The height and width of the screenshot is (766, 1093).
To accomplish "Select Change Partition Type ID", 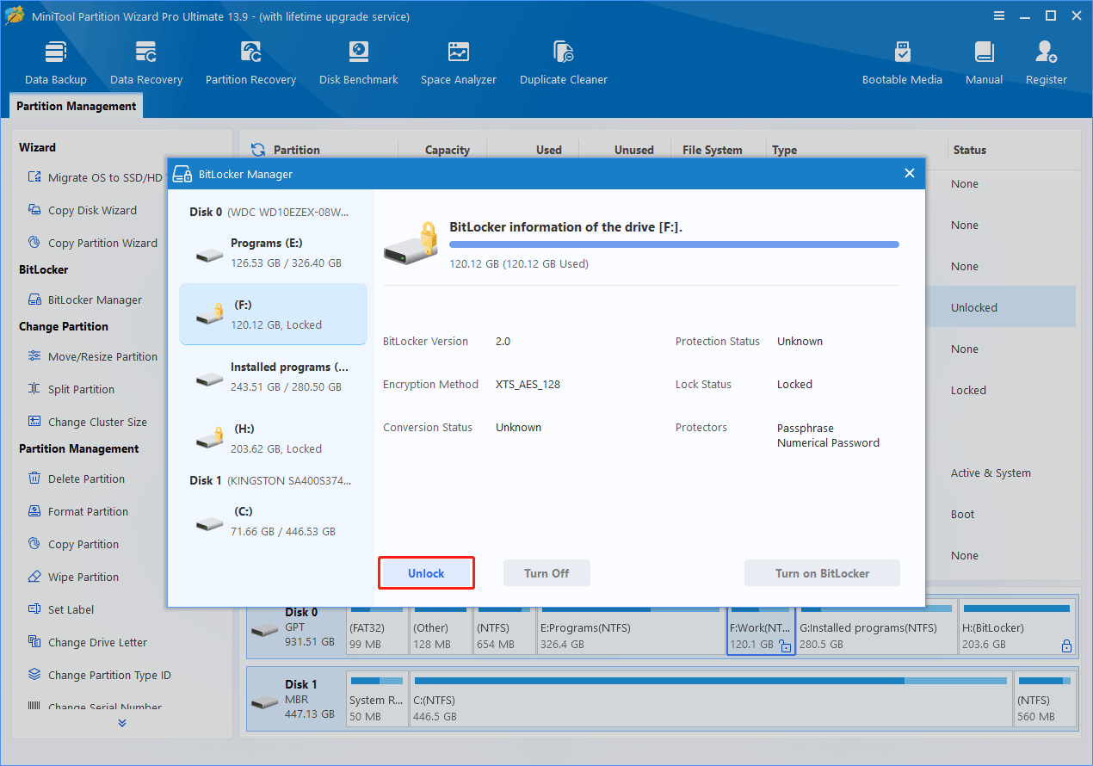I will (99, 675).
